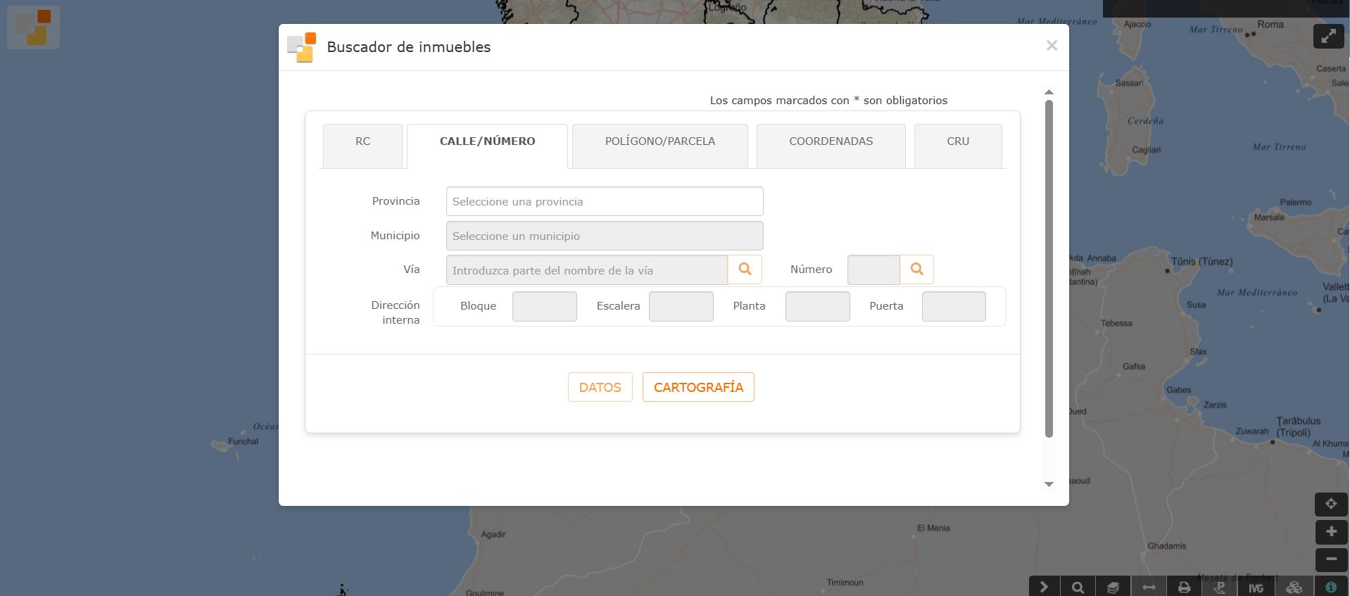This screenshot has width=1350, height=596.
Task: Click the 'Los campos marcados con * son obligatorios' note
Action: 828,101
